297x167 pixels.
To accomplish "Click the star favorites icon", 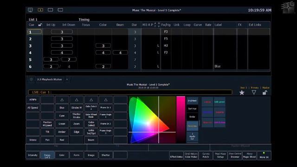I will pos(242,93).
